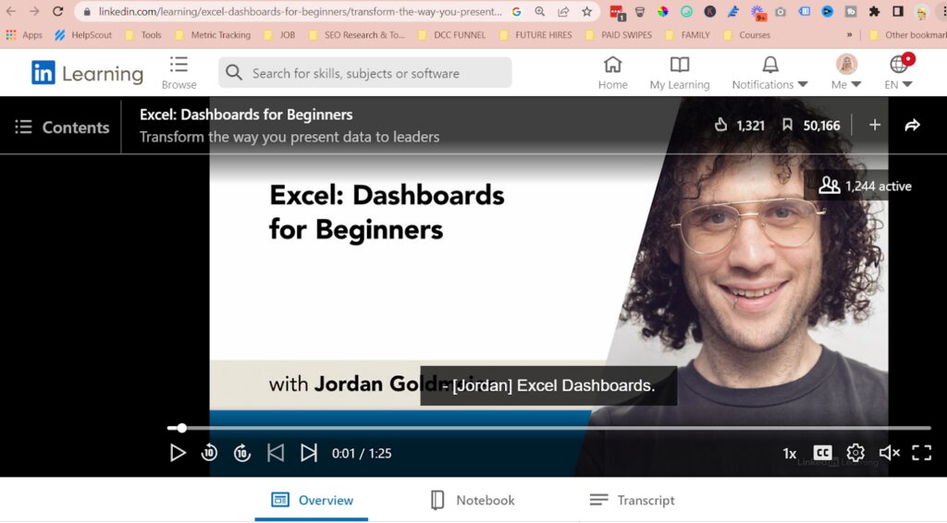Open the EN language dropdown
947x523 pixels.
point(898,73)
